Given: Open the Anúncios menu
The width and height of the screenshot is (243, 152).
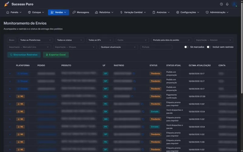Looking at the screenshot, I should 161,12.
